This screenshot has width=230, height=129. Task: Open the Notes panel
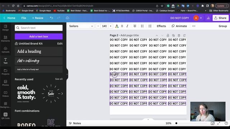75,123
